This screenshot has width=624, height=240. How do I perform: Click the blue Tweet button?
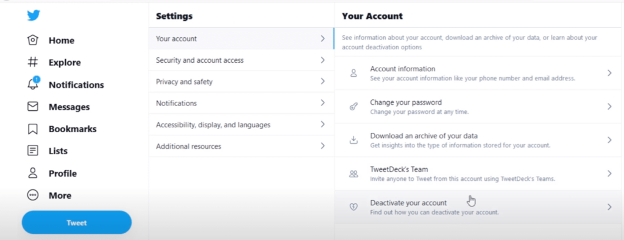tap(77, 222)
